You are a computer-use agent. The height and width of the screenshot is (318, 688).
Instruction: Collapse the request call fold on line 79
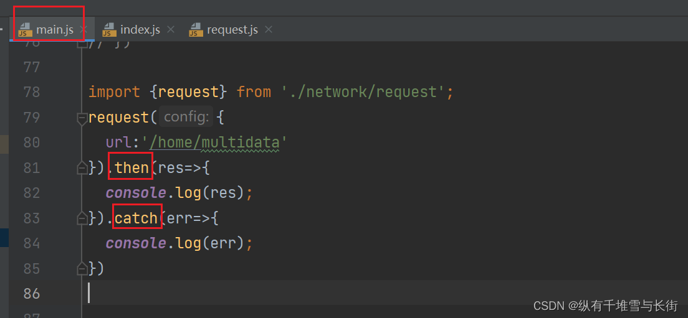point(82,118)
